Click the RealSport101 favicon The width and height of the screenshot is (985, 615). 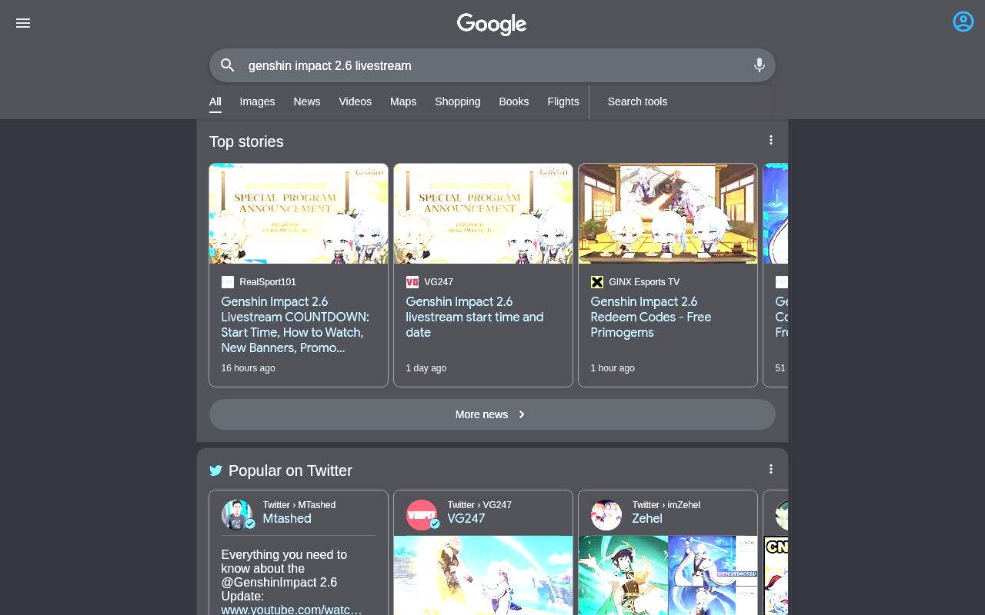[228, 282]
